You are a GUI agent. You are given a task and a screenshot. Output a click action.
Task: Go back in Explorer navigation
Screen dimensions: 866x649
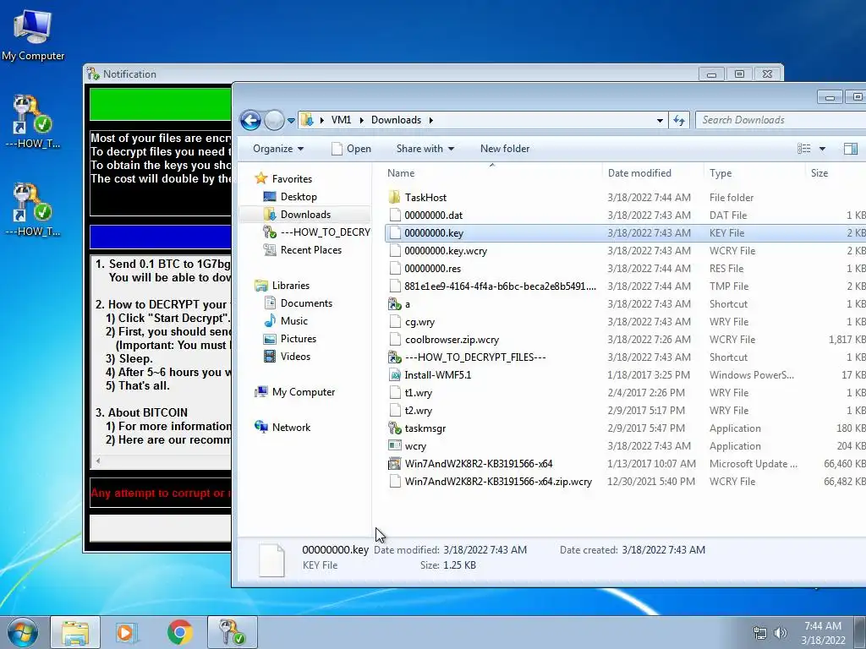250,120
